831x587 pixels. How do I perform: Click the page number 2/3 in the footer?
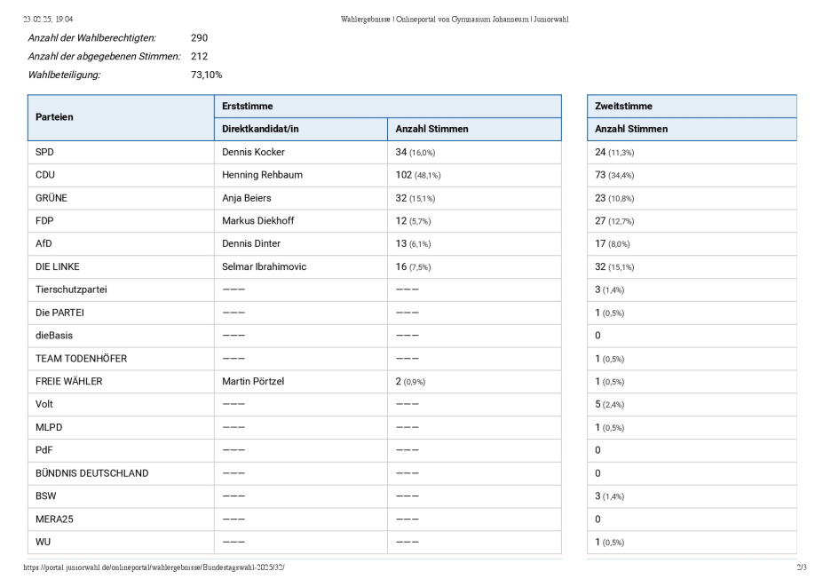tap(802, 567)
